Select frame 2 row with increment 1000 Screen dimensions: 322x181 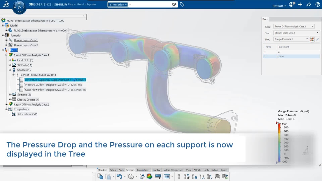point(291,56)
